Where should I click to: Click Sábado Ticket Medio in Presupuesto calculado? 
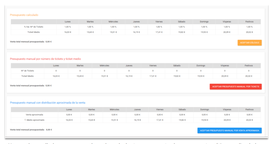click(x=181, y=32)
